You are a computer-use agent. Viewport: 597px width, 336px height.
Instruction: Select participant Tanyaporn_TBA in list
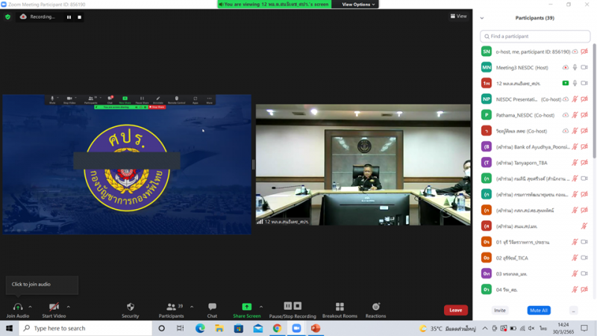click(535, 163)
